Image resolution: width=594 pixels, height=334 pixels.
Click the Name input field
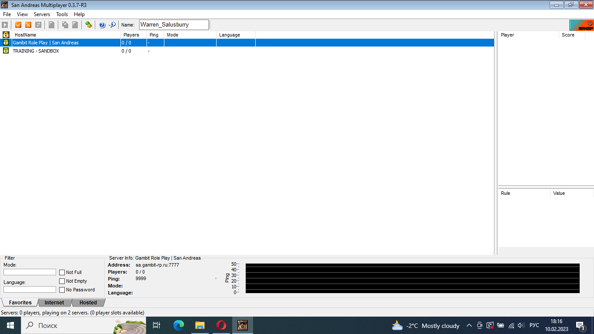click(174, 25)
